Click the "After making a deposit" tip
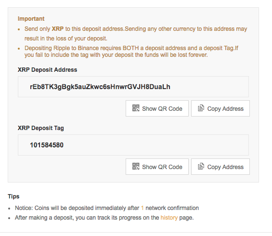The image size is (272, 236). point(104,218)
